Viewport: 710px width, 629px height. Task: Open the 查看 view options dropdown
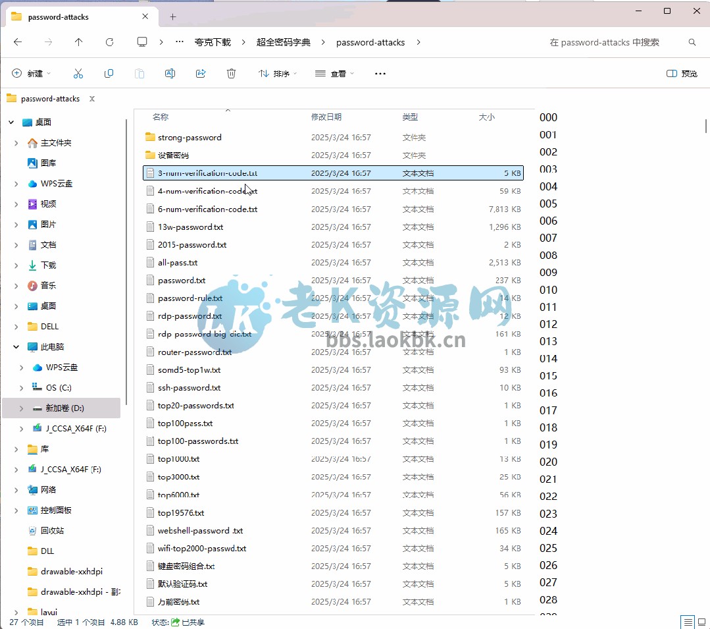(334, 73)
